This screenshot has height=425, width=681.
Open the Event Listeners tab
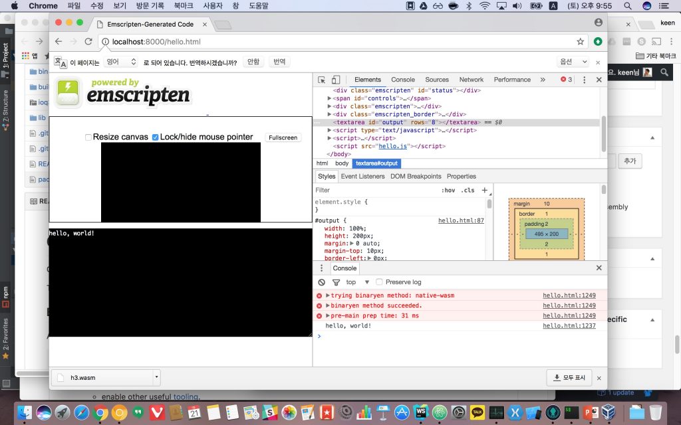[362, 177]
